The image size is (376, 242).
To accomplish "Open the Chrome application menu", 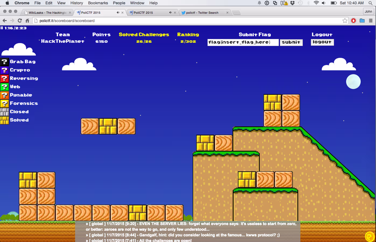I will point(22,3).
